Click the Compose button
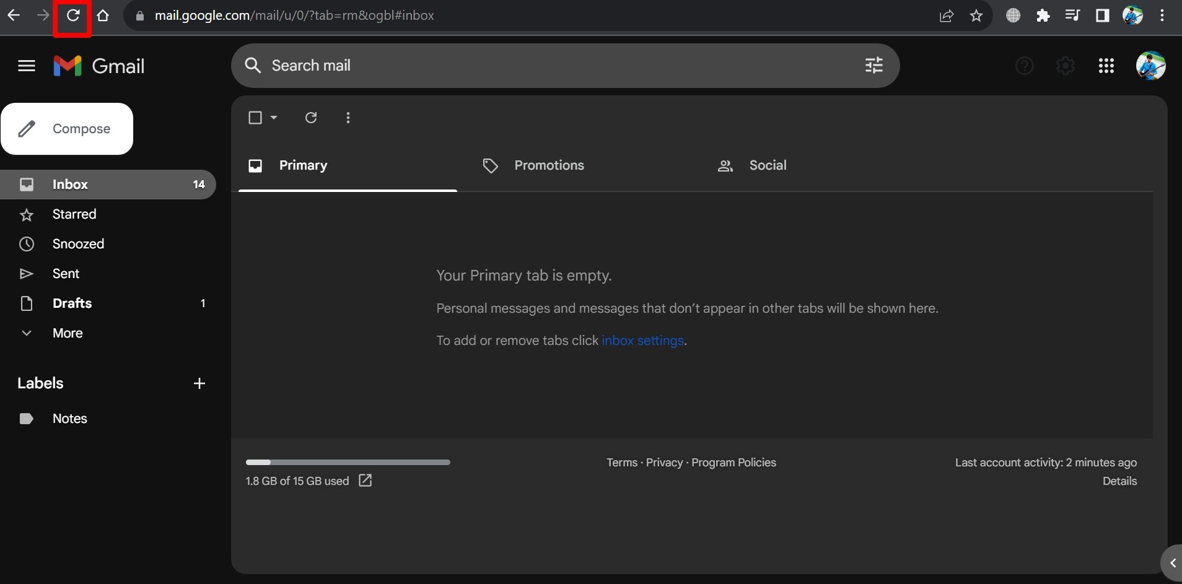This screenshot has height=584, width=1182. tap(68, 129)
